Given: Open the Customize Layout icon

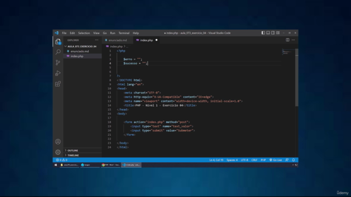Looking at the screenshot, I should 278,33.
